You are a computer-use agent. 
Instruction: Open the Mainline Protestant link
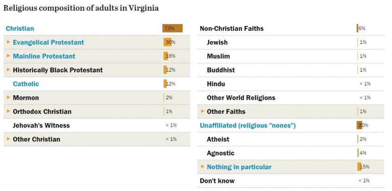pos(44,56)
